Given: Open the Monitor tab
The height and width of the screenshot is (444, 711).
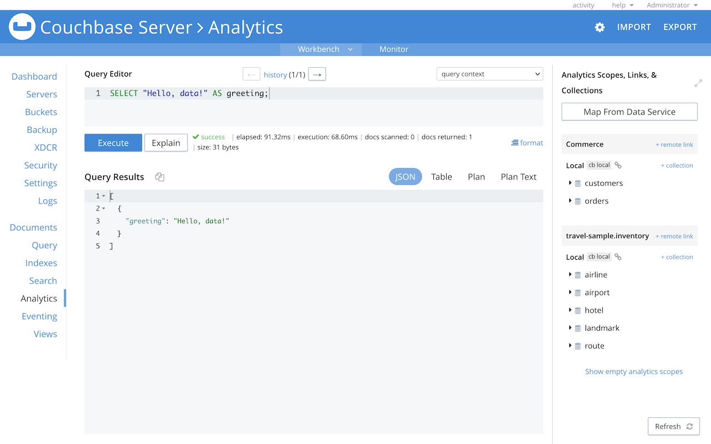Looking at the screenshot, I should pos(394,49).
